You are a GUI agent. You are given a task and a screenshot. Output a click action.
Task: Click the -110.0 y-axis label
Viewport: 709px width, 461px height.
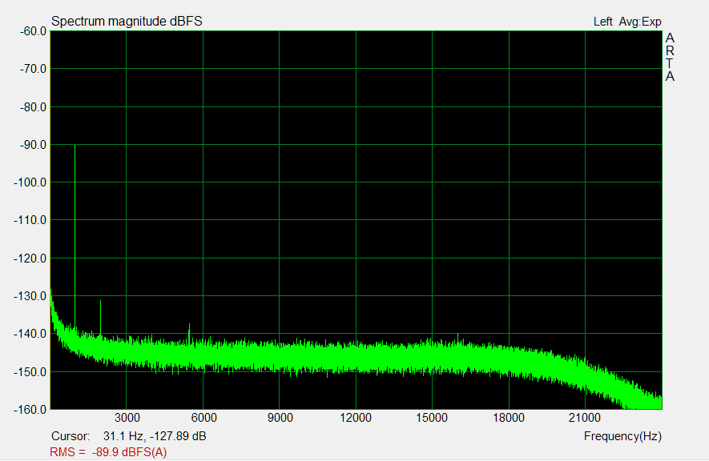pyautogui.click(x=30, y=220)
